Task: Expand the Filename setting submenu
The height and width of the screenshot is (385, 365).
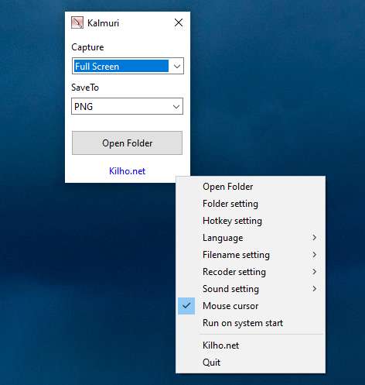Action: (x=251, y=255)
